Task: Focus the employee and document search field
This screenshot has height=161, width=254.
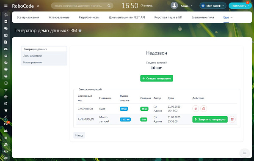Action: point(80,6)
